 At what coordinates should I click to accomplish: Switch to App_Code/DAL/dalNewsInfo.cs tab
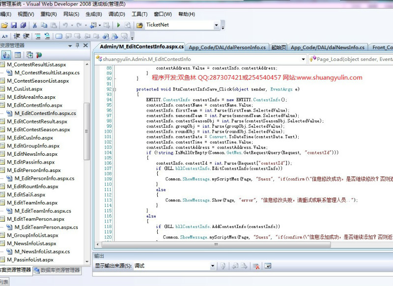click(x=328, y=47)
